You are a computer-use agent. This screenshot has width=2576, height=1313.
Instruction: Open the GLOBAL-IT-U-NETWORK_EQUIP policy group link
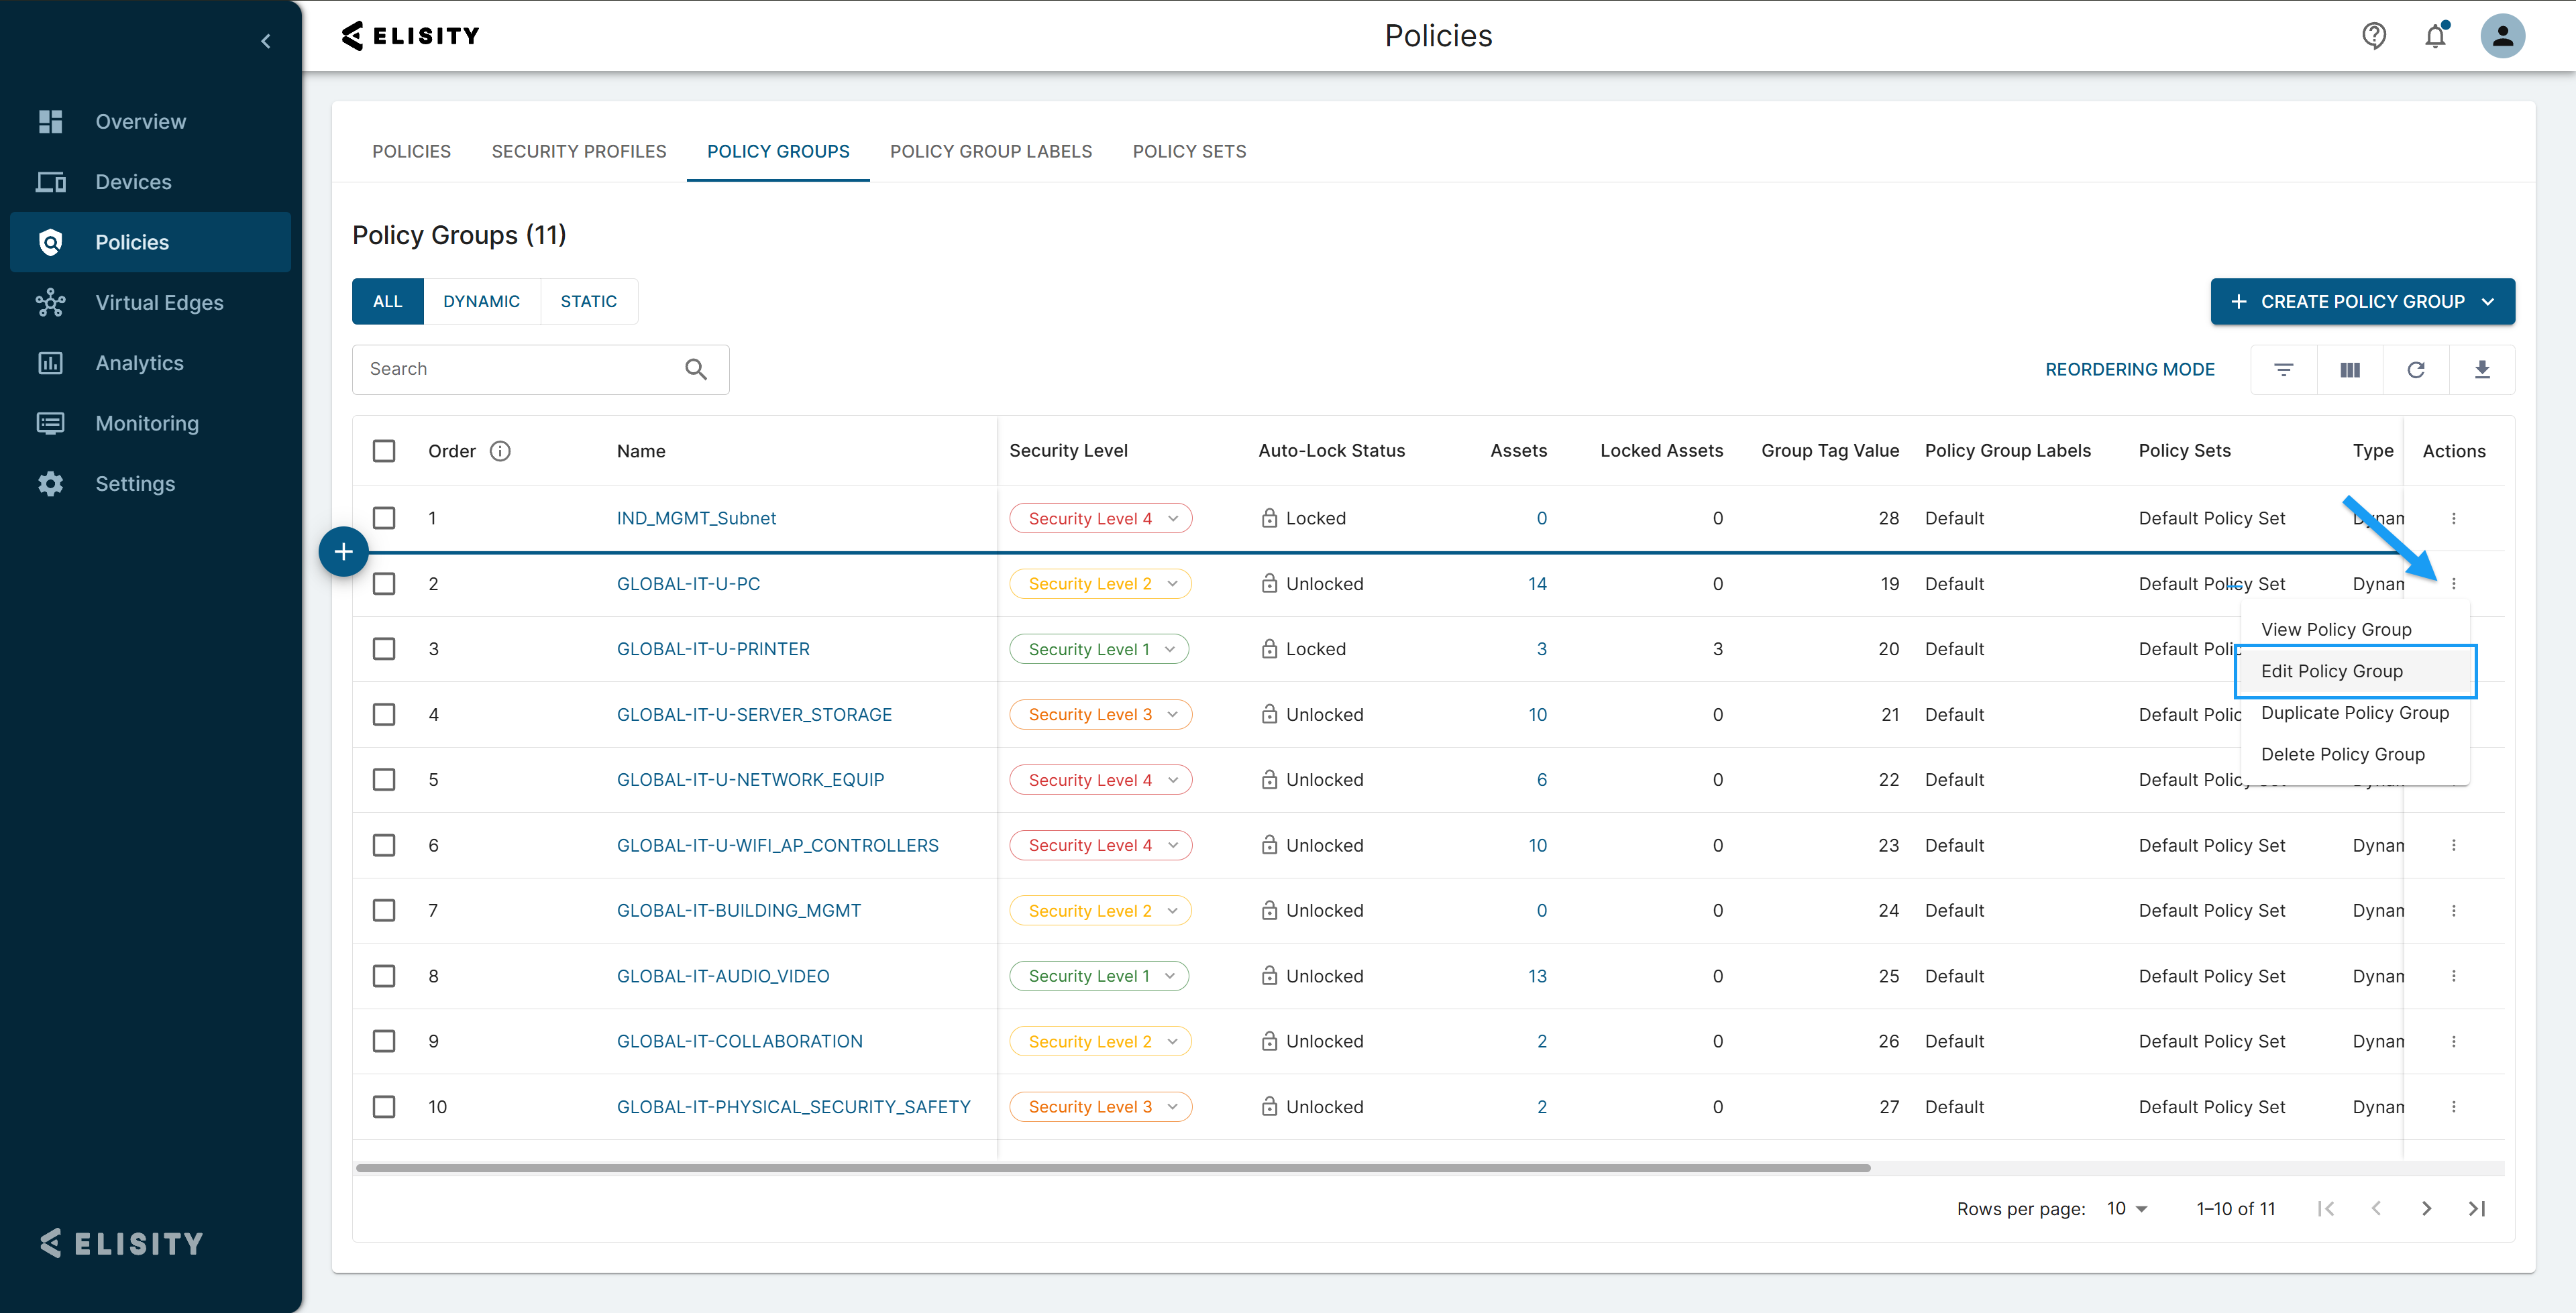click(x=750, y=780)
